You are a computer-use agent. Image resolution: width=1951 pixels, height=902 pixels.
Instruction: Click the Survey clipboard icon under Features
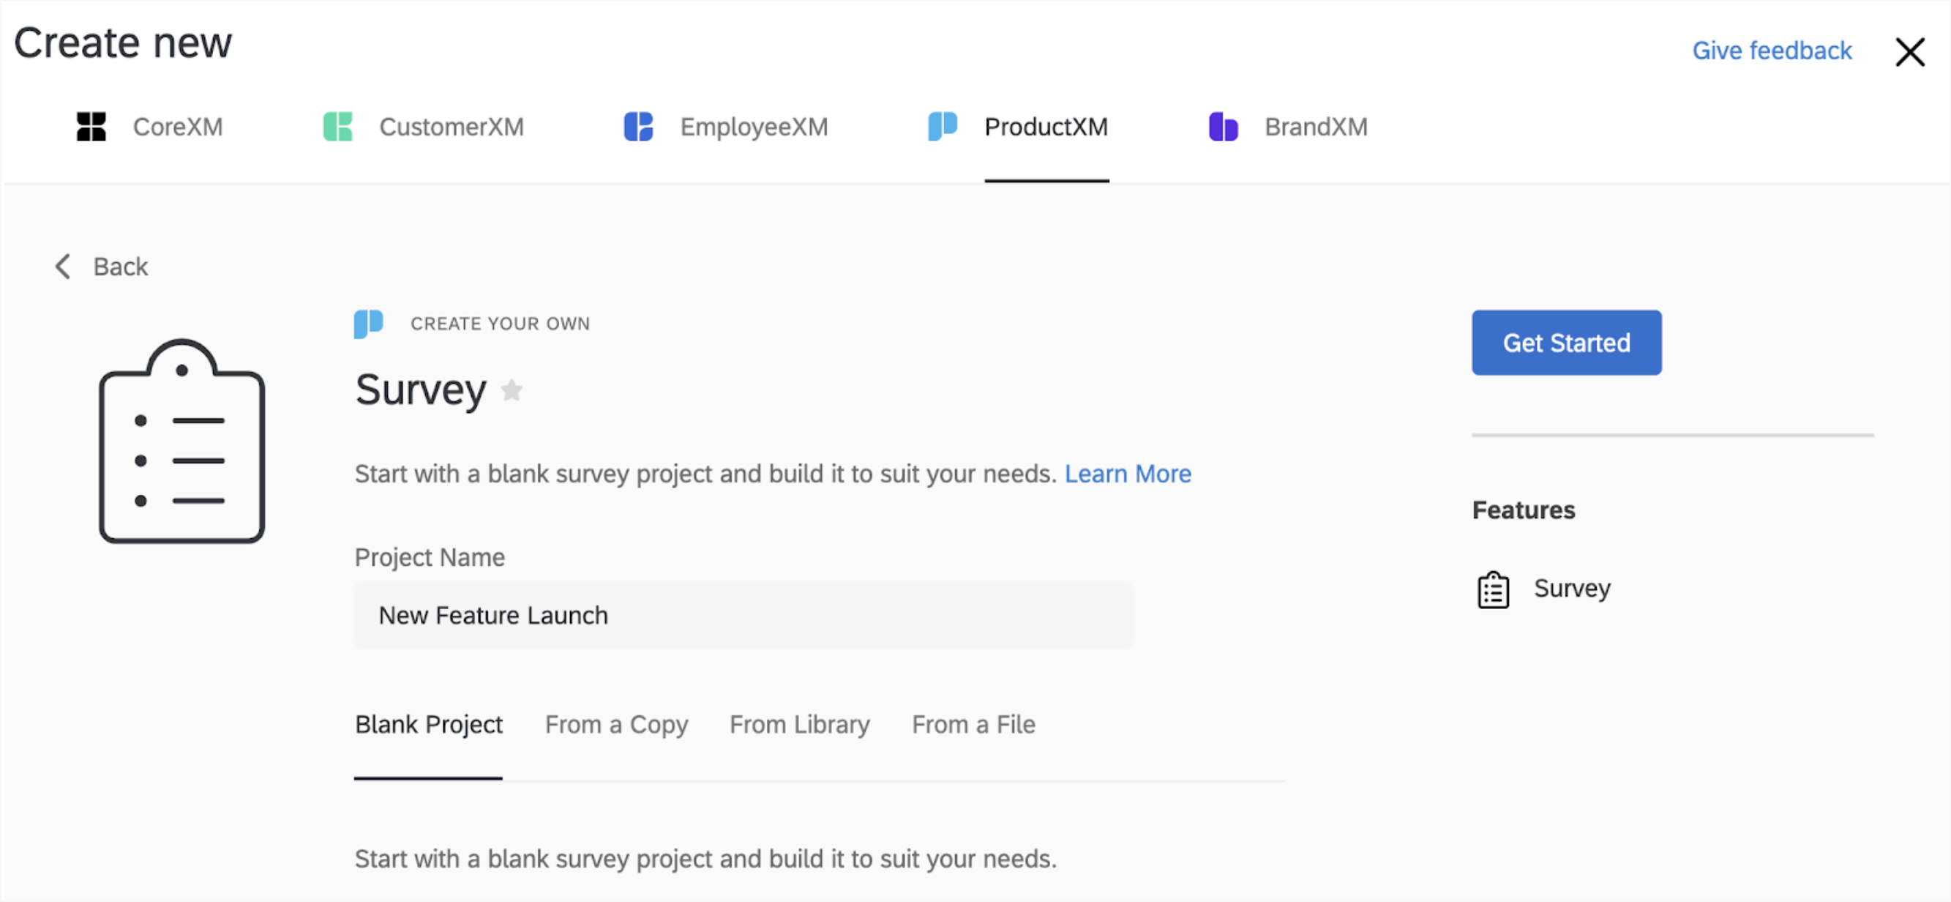point(1493,589)
